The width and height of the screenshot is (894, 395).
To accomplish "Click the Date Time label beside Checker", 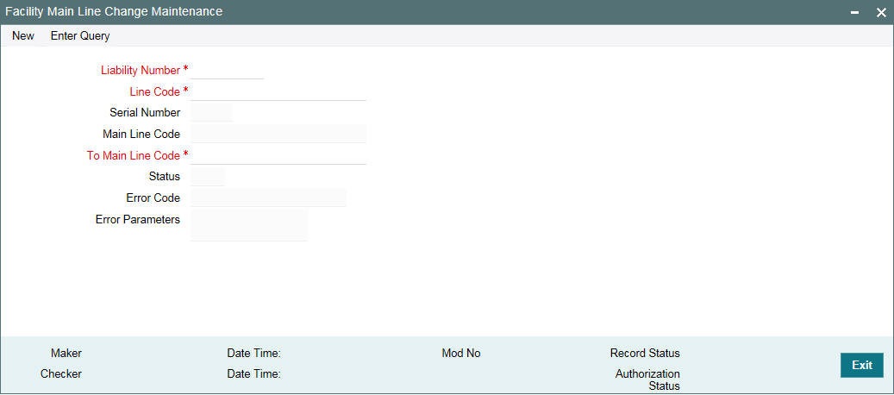I will coord(253,374).
